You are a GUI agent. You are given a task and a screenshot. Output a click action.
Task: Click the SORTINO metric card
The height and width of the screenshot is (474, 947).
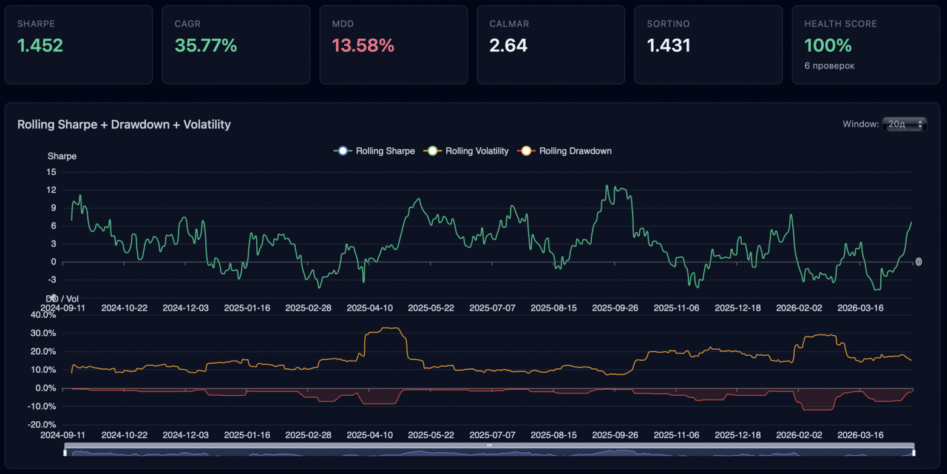[x=708, y=45]
